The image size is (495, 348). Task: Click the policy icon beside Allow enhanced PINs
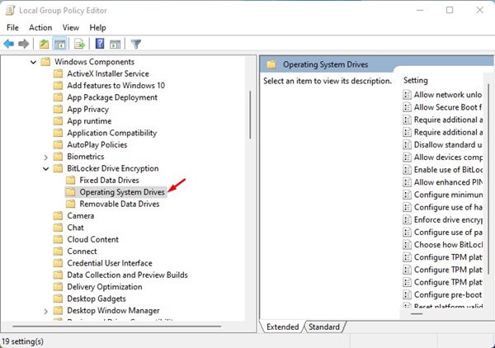pos(408,182)
